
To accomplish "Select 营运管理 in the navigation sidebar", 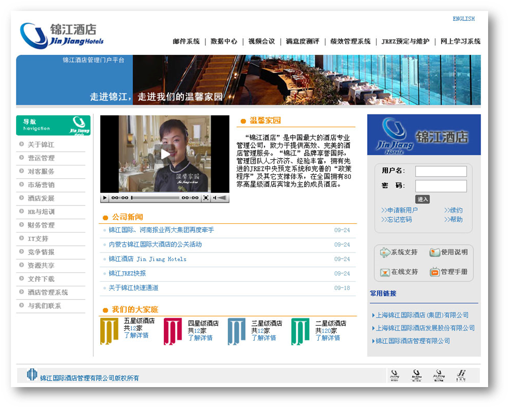I will point(41,158).
